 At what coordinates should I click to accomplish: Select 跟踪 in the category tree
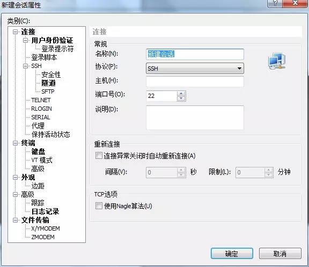pos(38,203)
